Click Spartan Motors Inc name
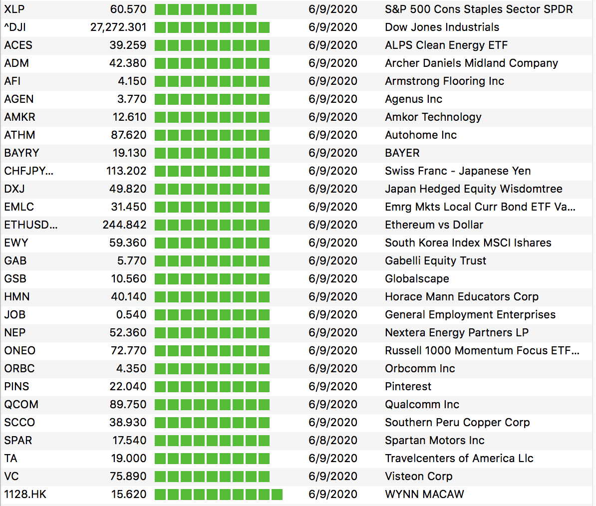Screen dimensions: 596x506 tap(434, 440)
